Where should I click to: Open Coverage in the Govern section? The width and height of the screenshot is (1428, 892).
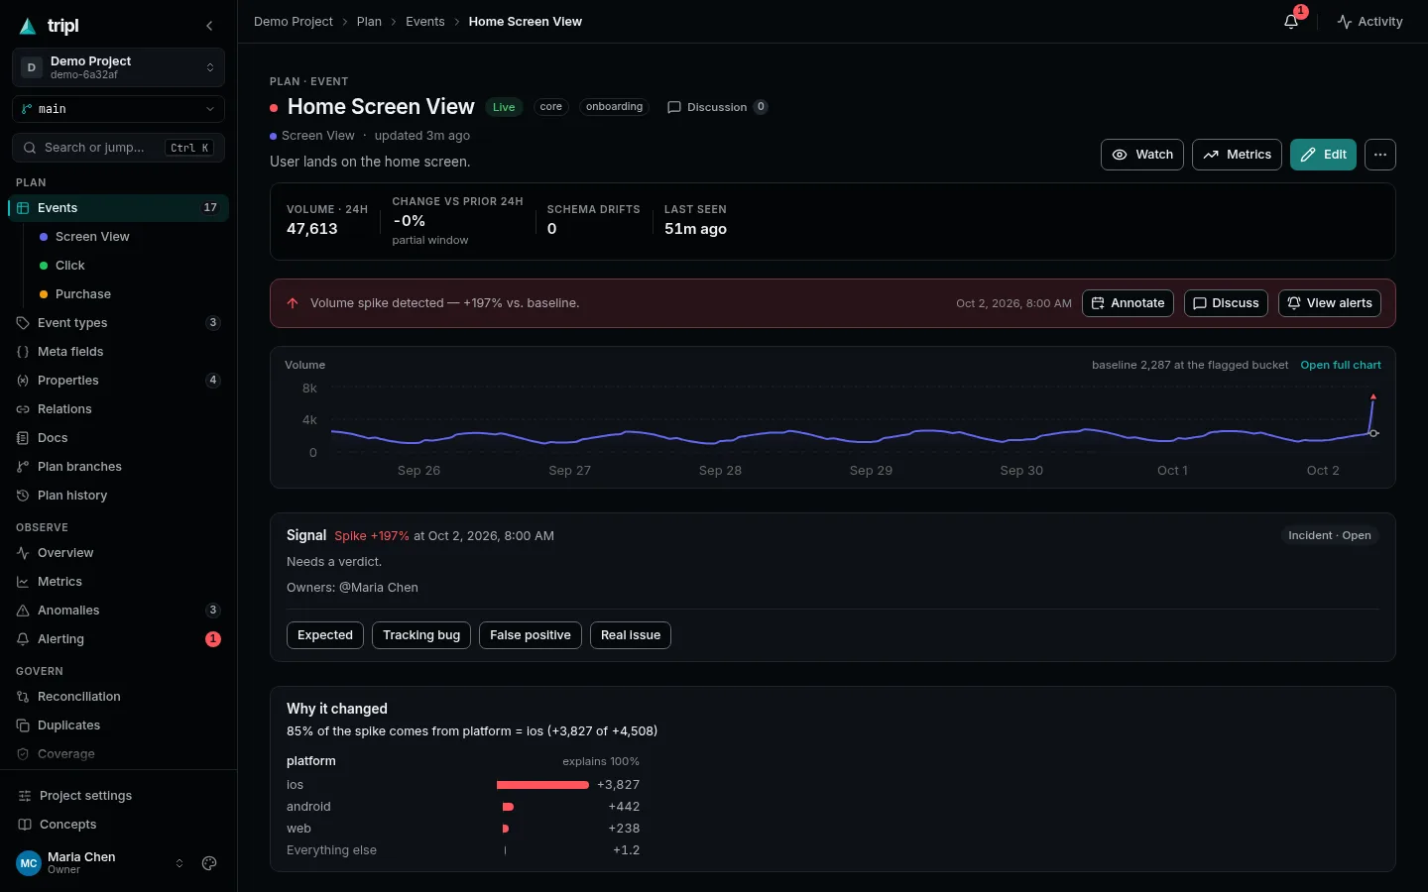[118, 754]
